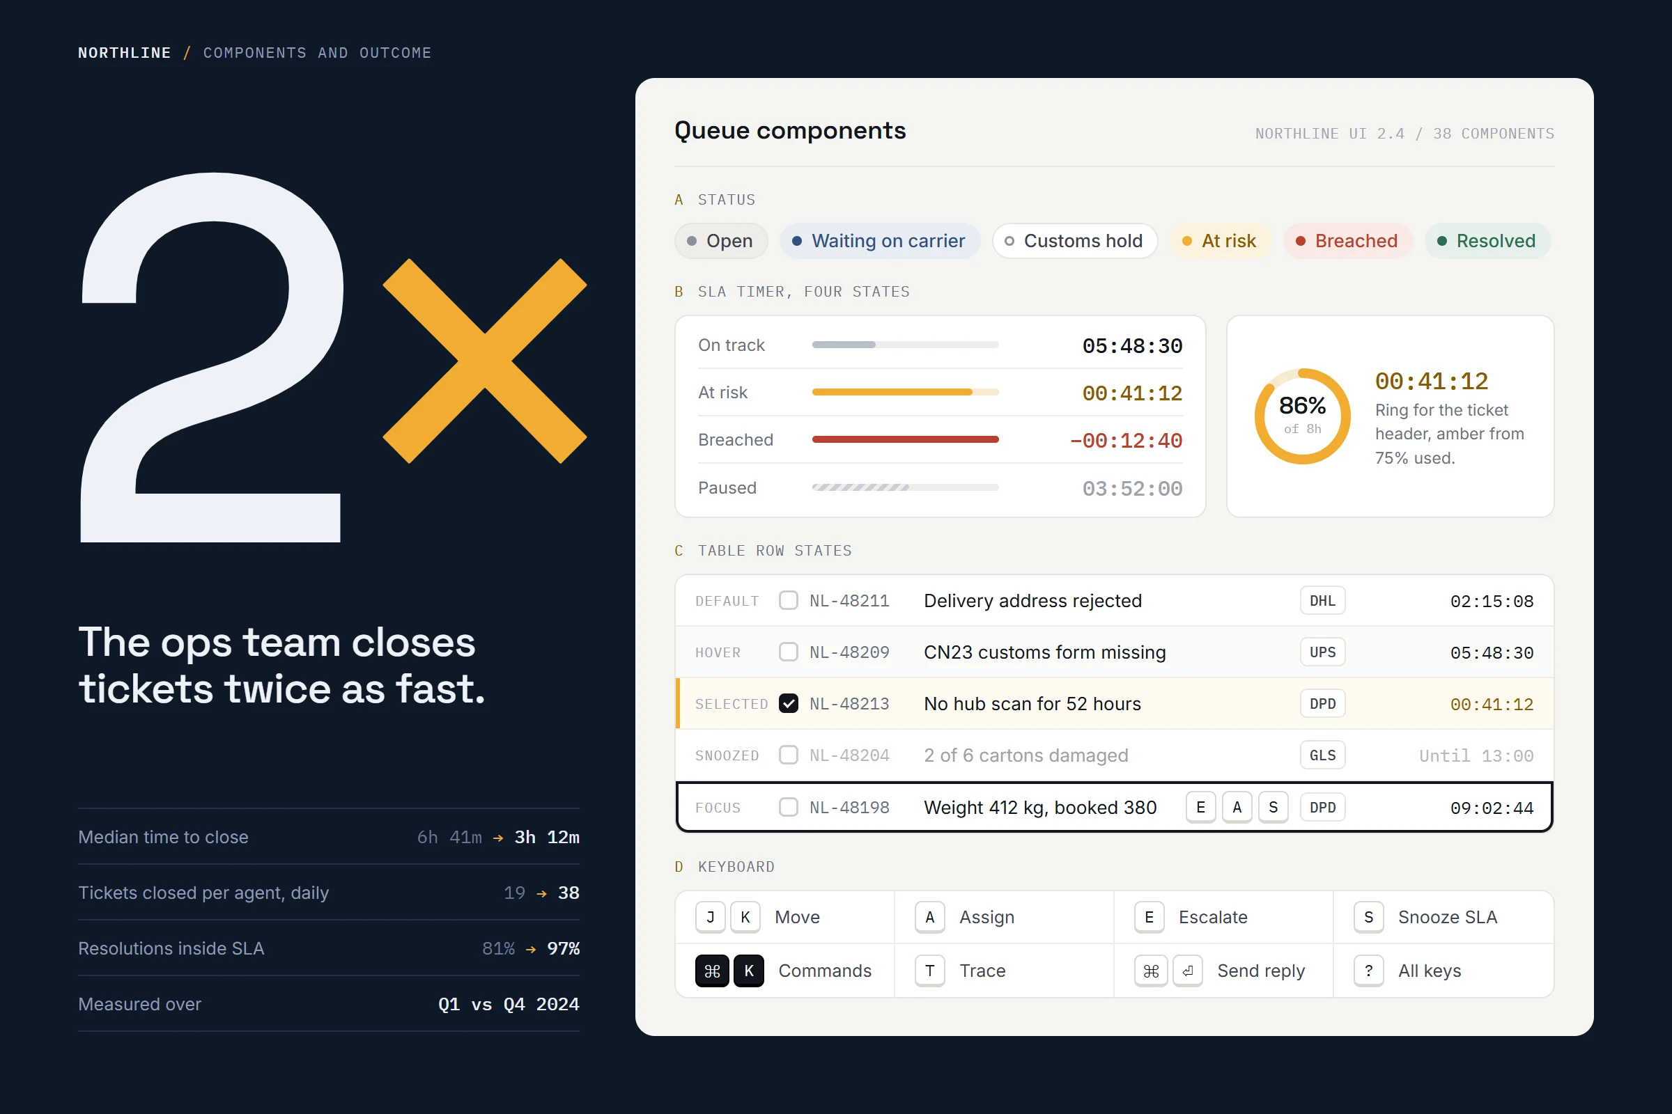
Task: Select the Resolved status chip
Action: click(1487, 241)
